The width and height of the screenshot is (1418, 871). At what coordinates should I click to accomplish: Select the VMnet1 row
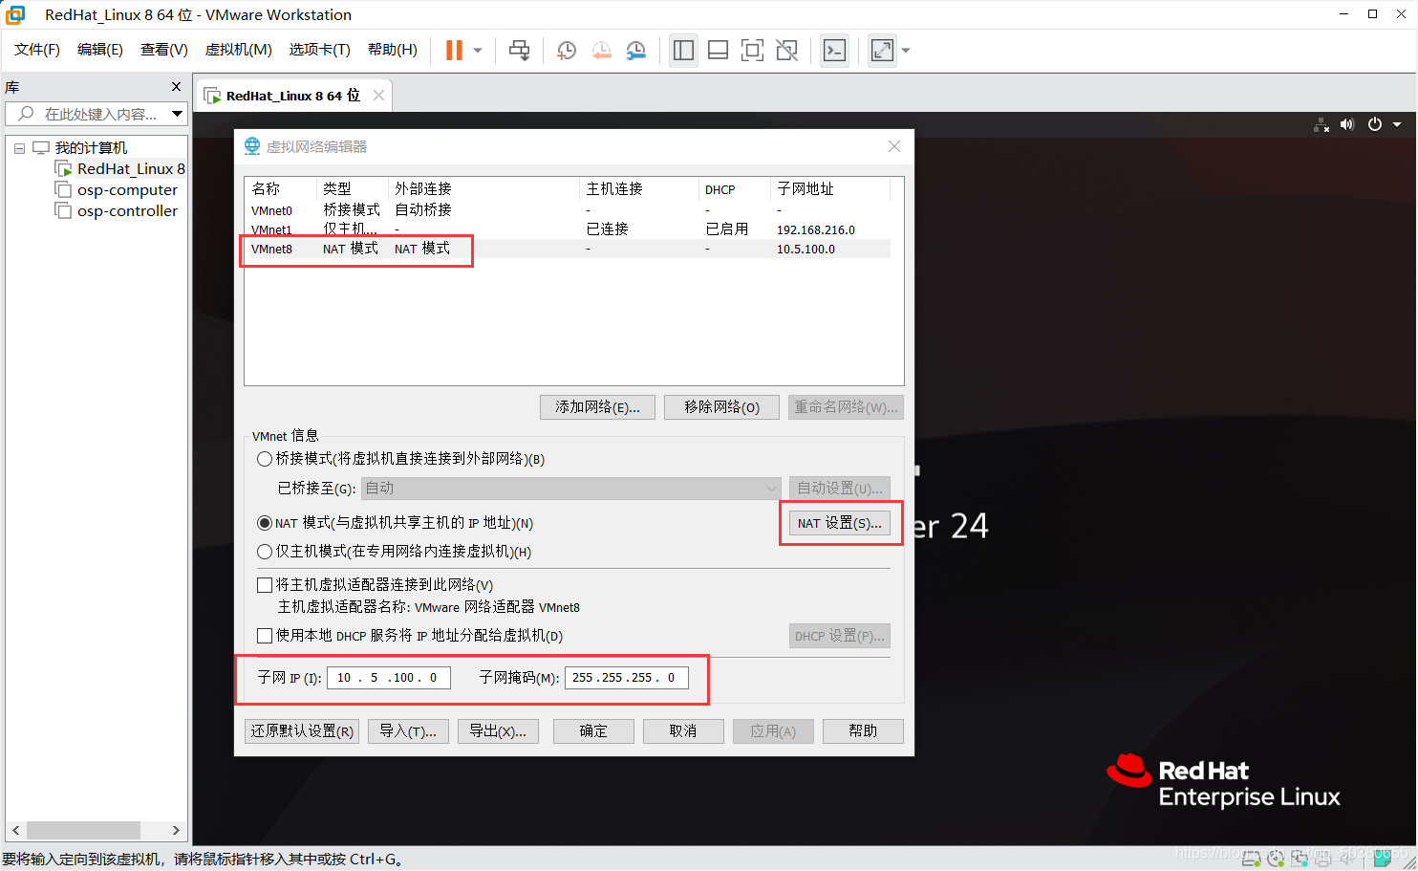click(568, 229)
